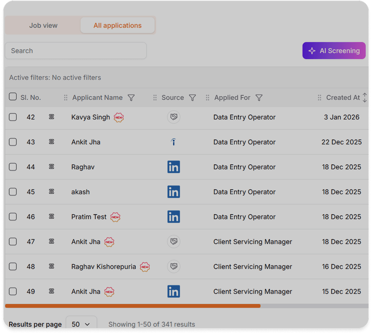Select the All applications tab
The height and width of the screenshot is (334, 372).
coord(117,25)
